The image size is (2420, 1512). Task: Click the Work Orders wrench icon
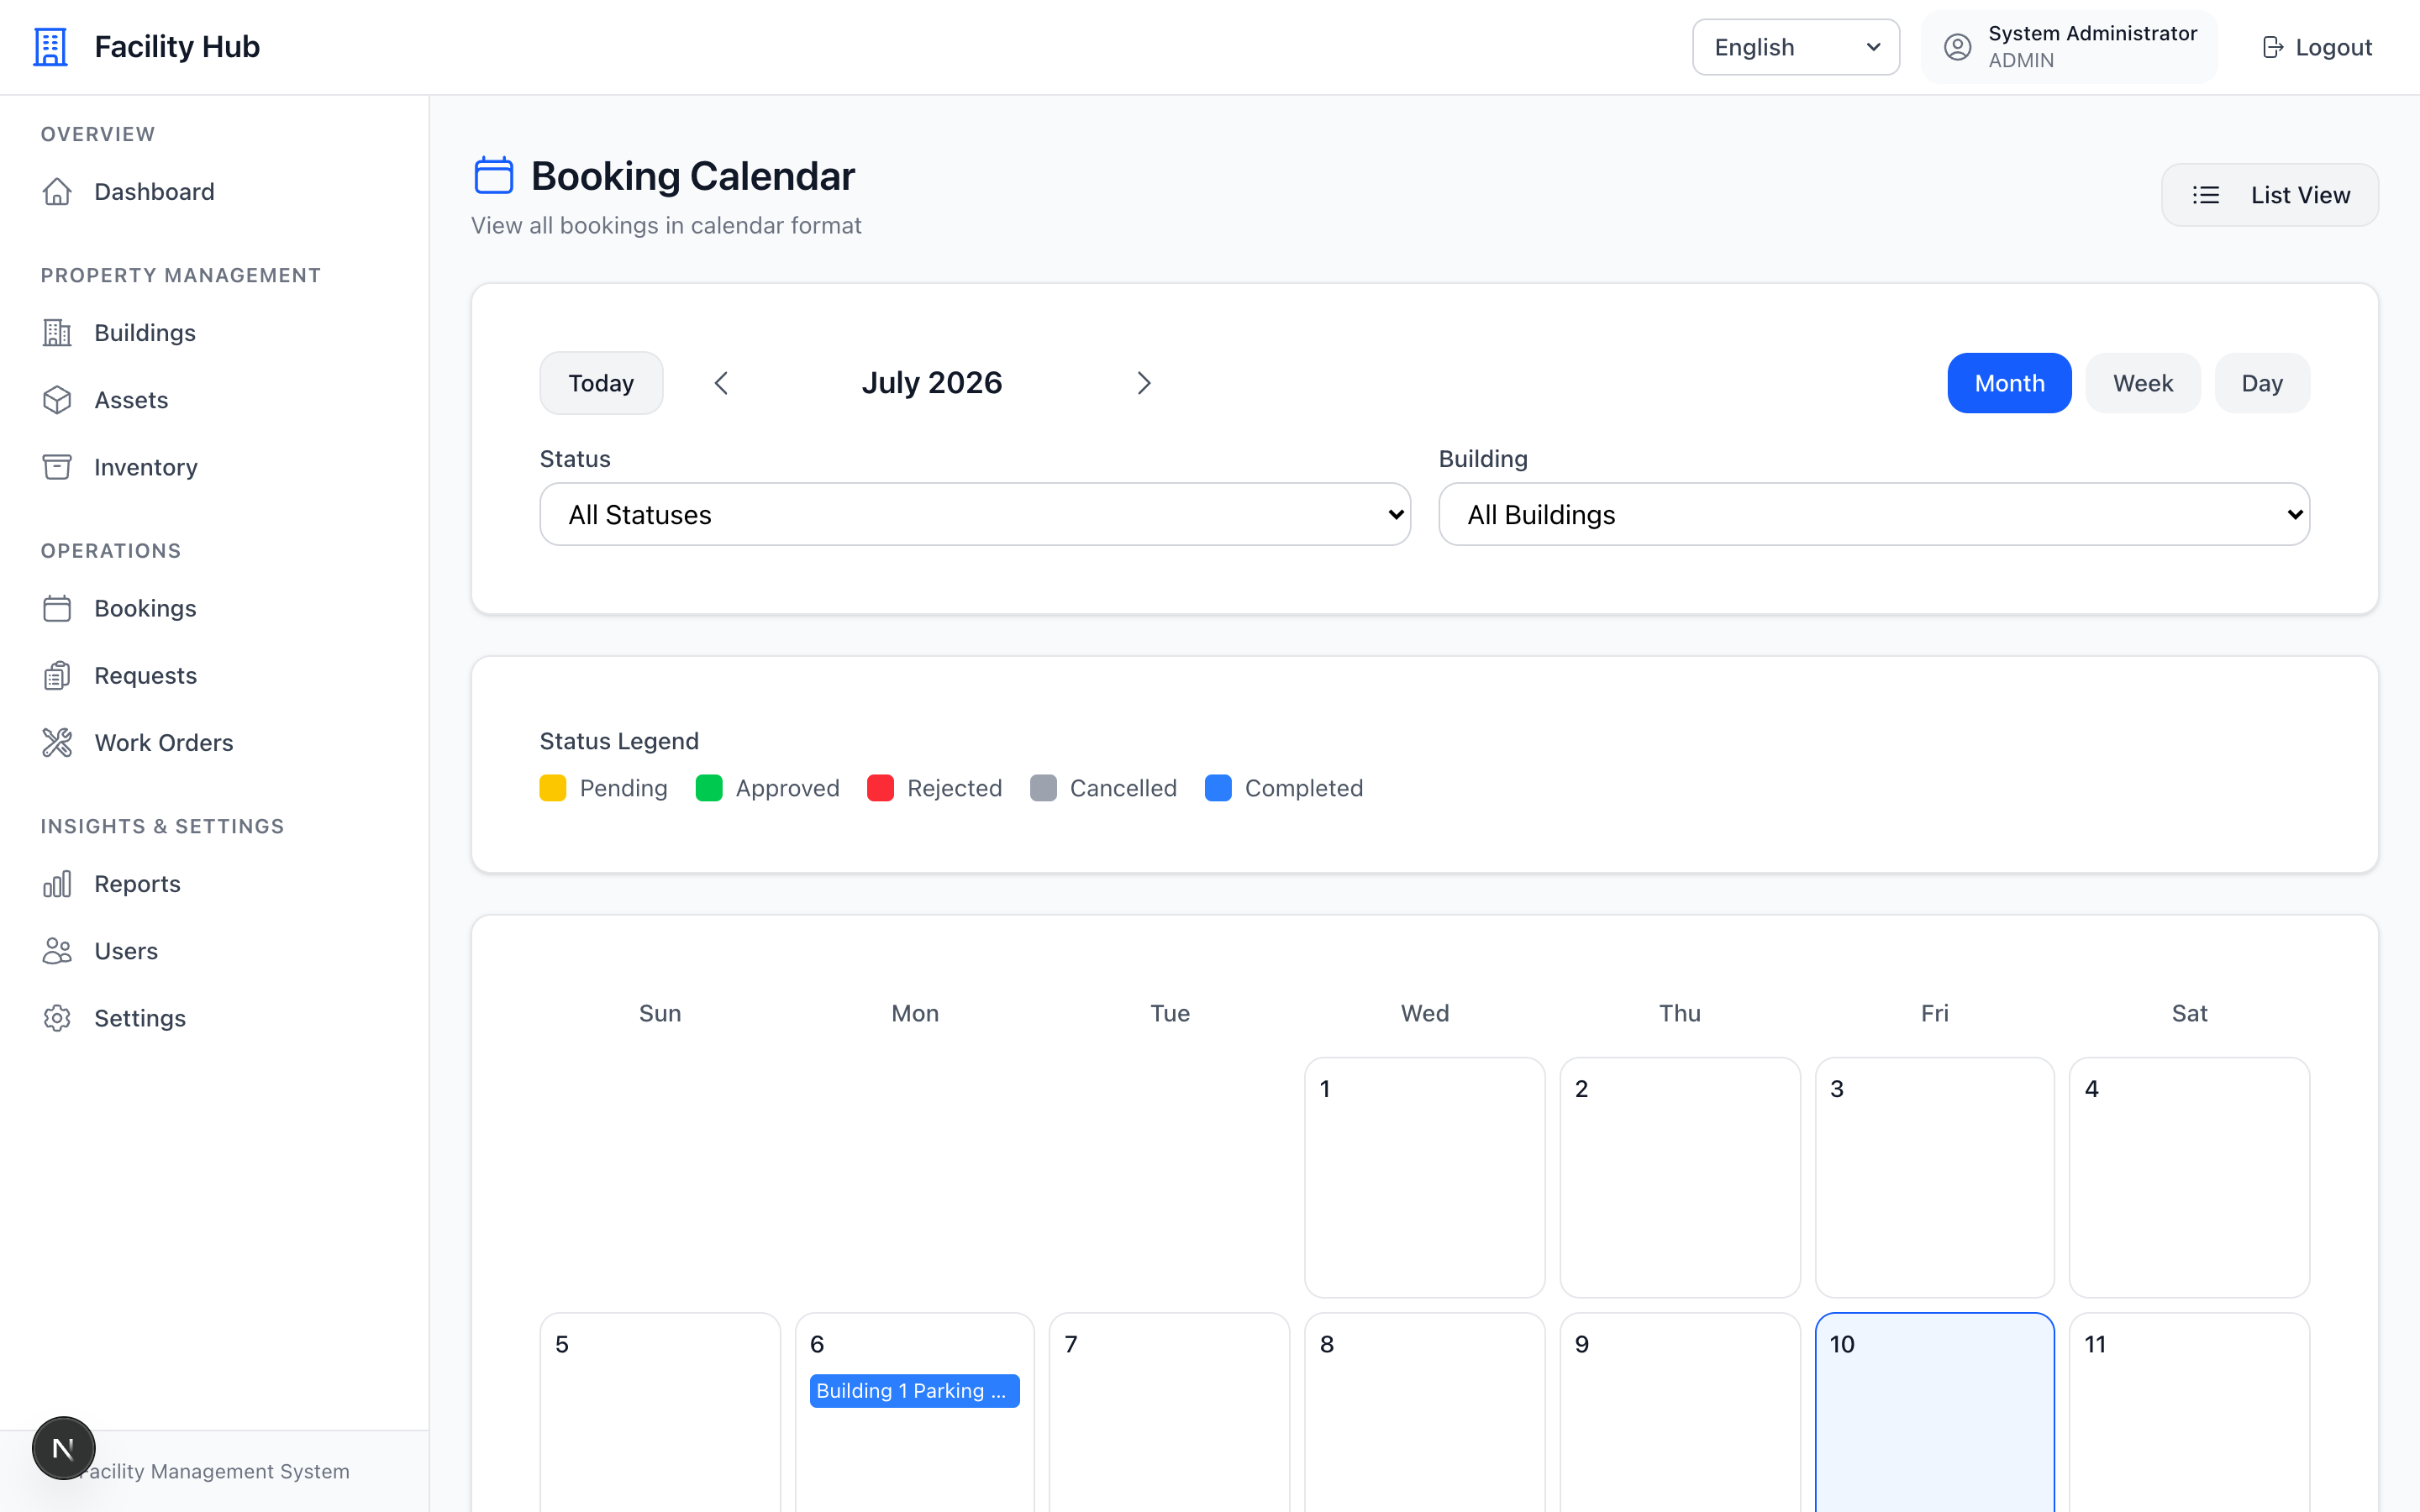coord(57,742)
